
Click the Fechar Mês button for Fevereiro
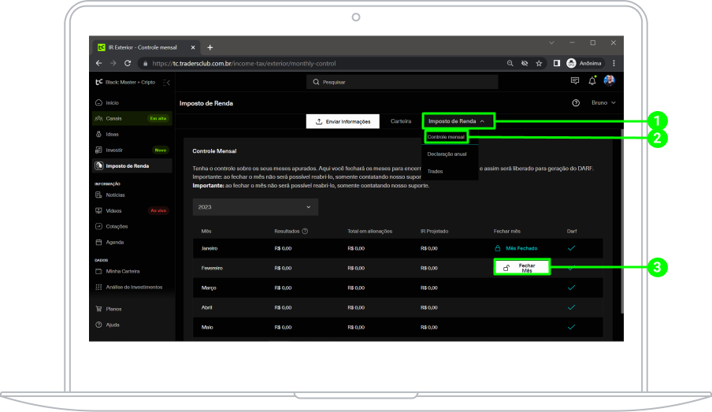521,268
